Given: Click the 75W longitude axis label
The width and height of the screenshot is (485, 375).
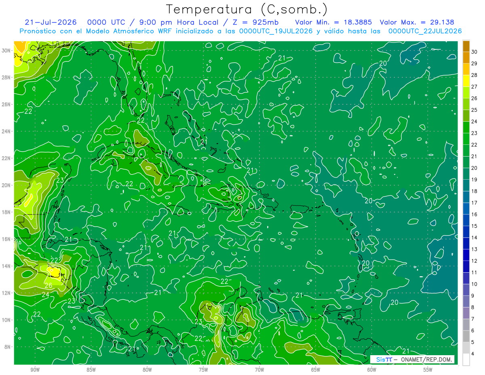Looking at the screenshot, I should click(x=203, y=370).
